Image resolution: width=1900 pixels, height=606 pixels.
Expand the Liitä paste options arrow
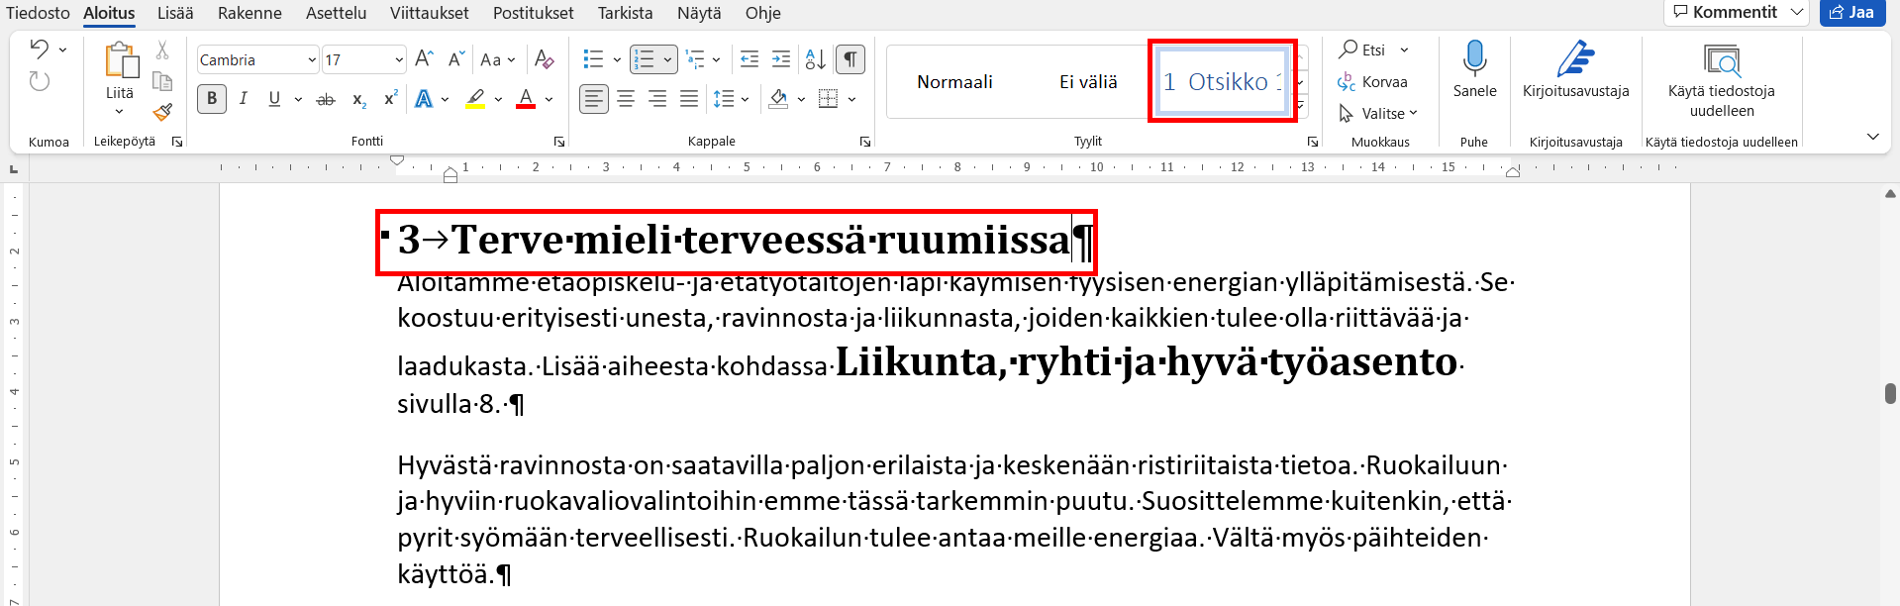coord(120,111)
